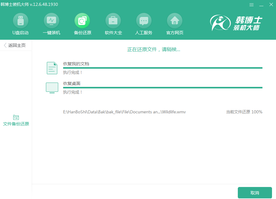
Task: Visit the 官方网页 official website
Action: tap(174, 24)
